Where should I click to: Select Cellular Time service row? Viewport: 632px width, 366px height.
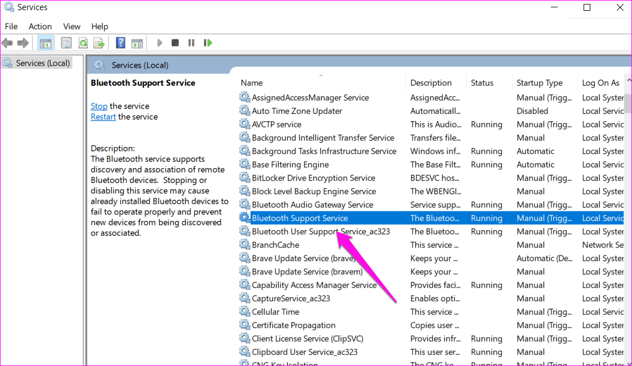click(x=431, y=311)
